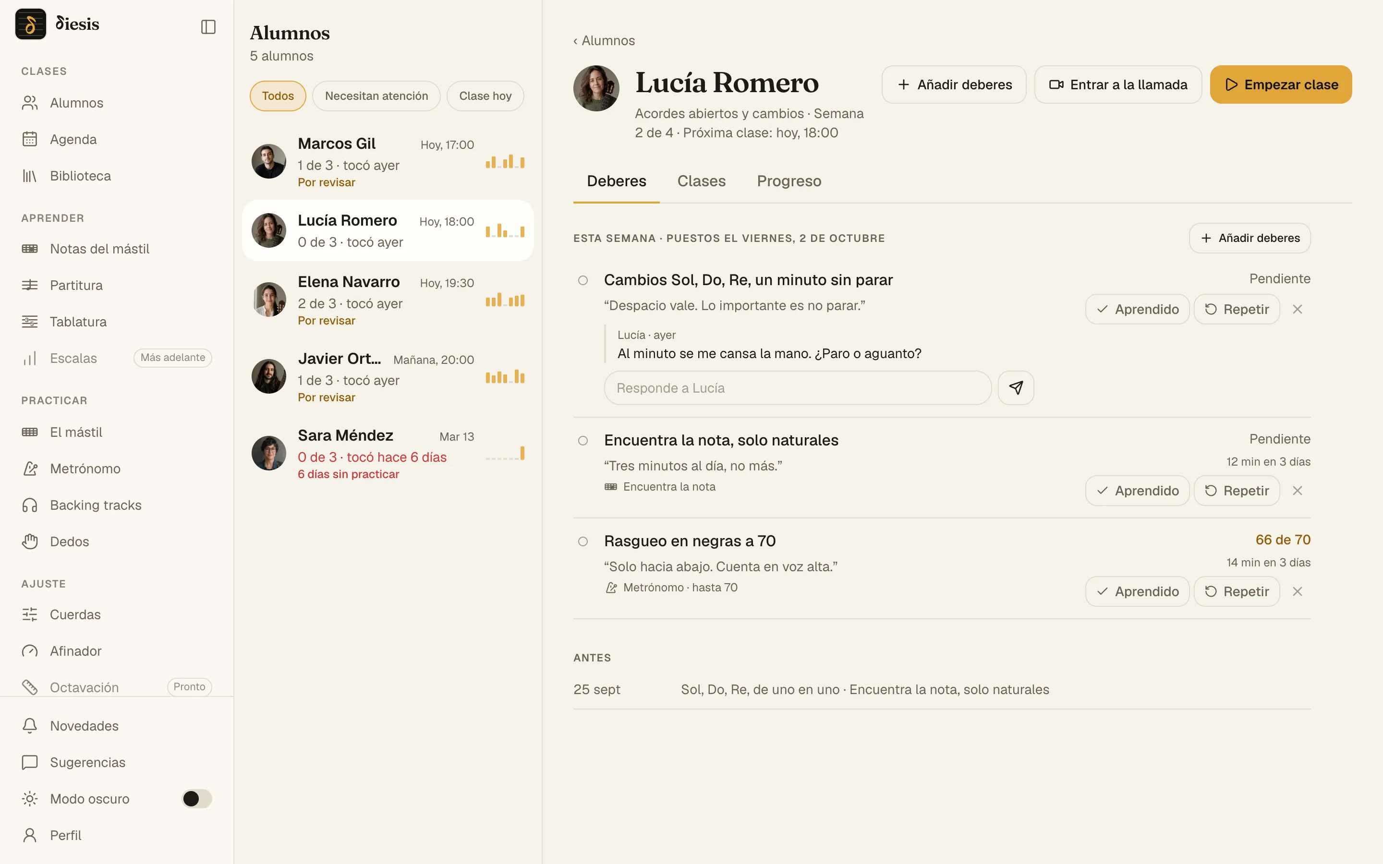Remove the Cambios Sol, Do, Re homework
Image resolution: width=1383 pixels, height=864 pixels.
click(1297, 309)
